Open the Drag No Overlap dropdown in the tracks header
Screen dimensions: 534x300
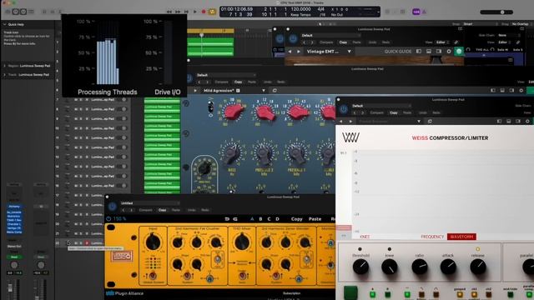520,24
